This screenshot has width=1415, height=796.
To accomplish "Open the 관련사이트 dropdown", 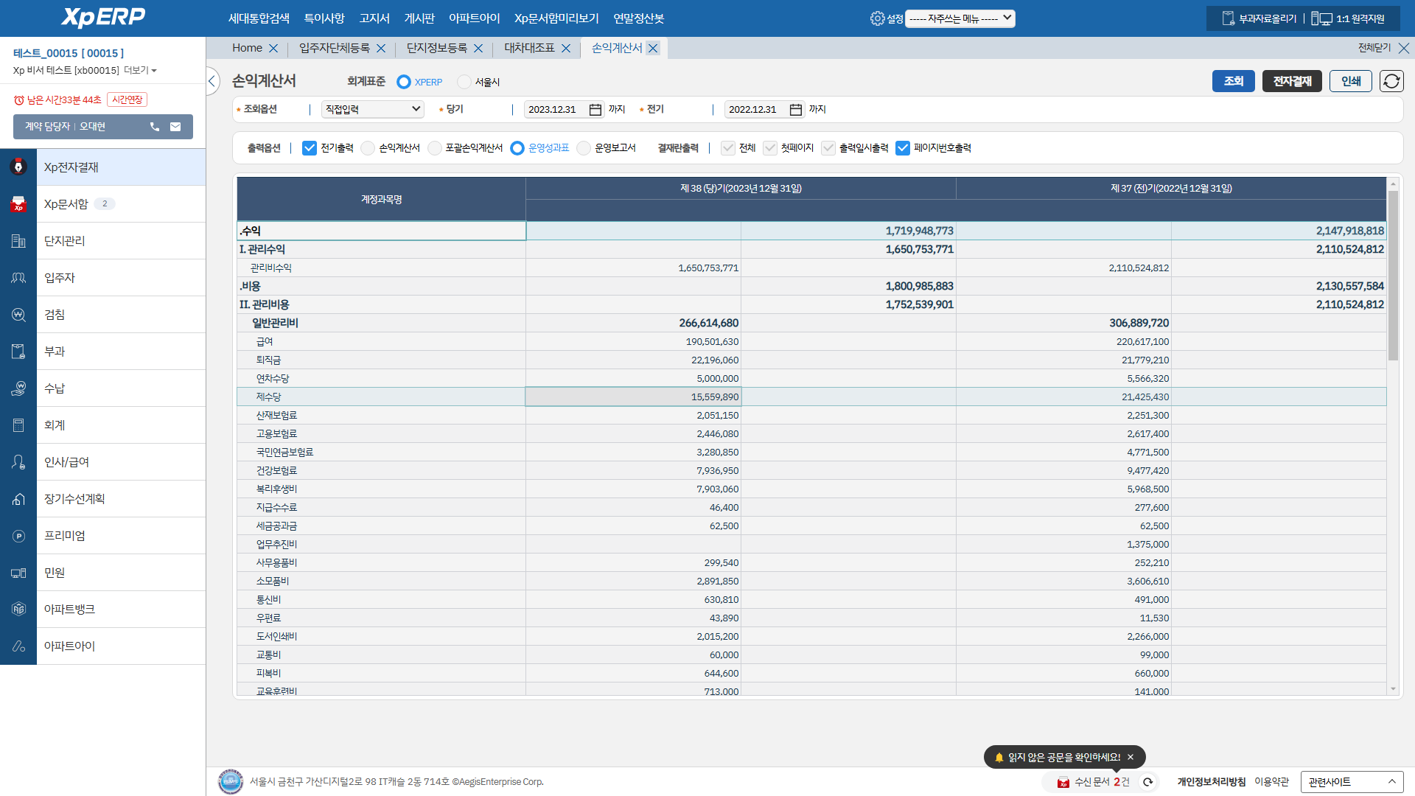I will coord(1352,782).
